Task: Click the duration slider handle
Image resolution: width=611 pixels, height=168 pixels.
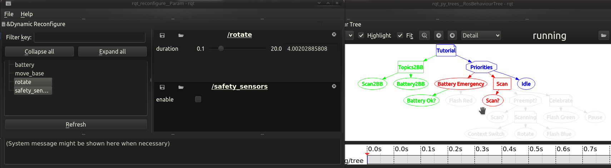Action: [221, 49]
